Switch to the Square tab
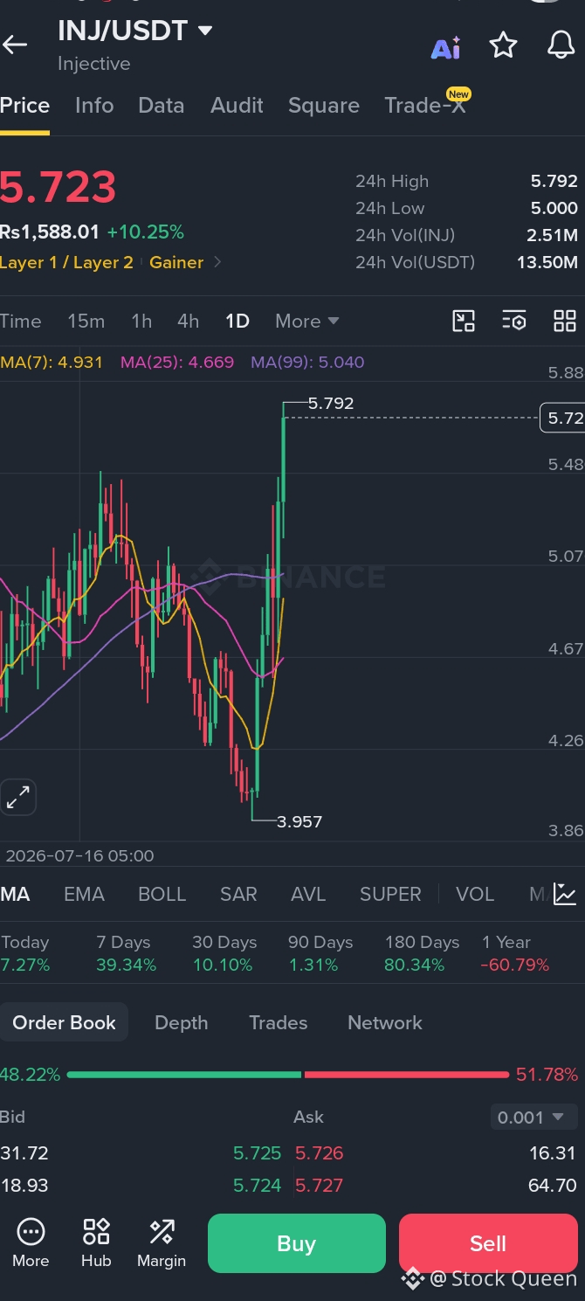The image size is (585, 1301). coord(324,106)
